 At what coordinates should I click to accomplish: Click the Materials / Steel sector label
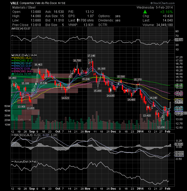click(x=24, y=8)
